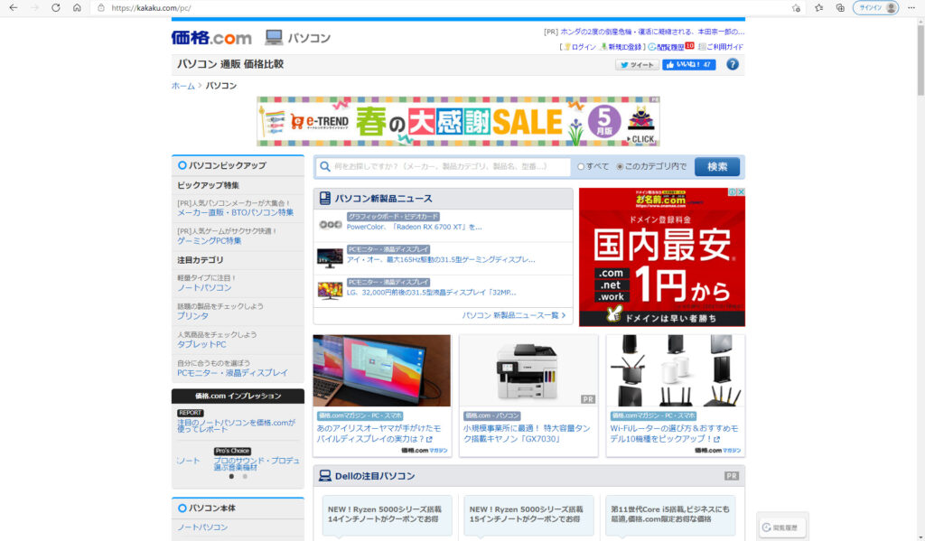Select the second carousel dot in インプレッション
This screenshot has height=541, width=925.
pyautogui.click(x=245, y=477)
